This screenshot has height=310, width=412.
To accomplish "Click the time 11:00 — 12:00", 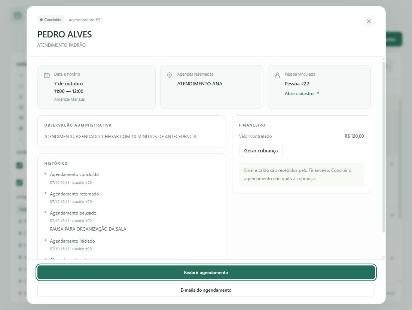I will click(x=68, y=91).
